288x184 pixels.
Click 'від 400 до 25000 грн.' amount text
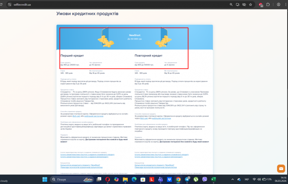[x=70, y=65]
